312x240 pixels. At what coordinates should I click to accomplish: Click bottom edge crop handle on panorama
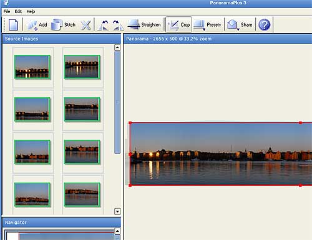(300, 185)
